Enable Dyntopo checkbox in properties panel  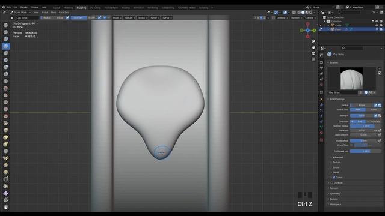pyautogui.click(x=331, y=182)
